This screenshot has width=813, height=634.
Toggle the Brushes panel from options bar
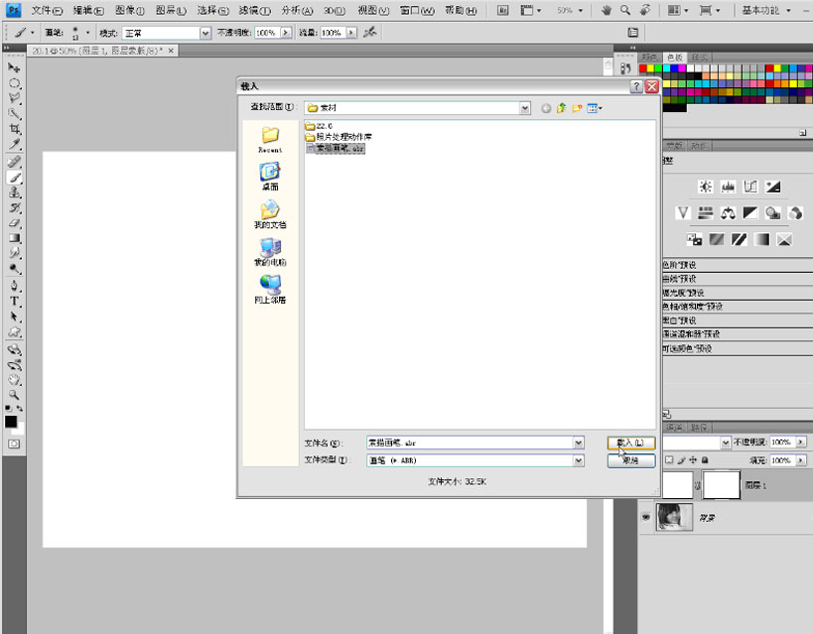coord(632,33)
